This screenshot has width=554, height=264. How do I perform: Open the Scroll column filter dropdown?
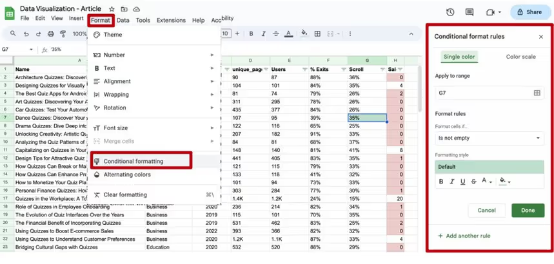(382, 70)
